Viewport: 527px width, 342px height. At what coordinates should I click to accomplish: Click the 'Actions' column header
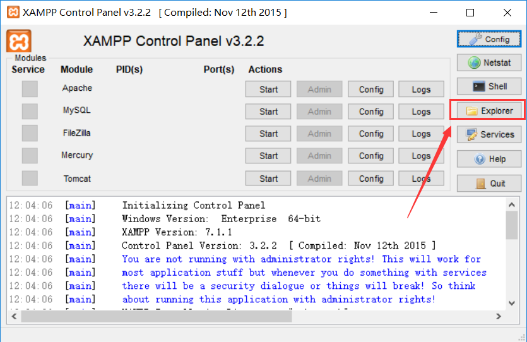tap(265, 69)
